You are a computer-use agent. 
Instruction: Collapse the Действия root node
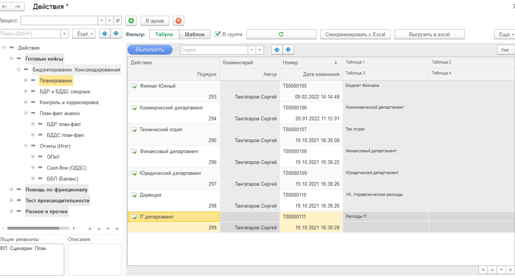[x=4, y=48]
